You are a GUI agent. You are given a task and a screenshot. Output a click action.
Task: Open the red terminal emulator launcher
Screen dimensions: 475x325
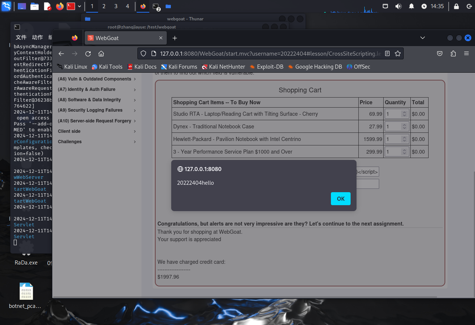[71, 6]
